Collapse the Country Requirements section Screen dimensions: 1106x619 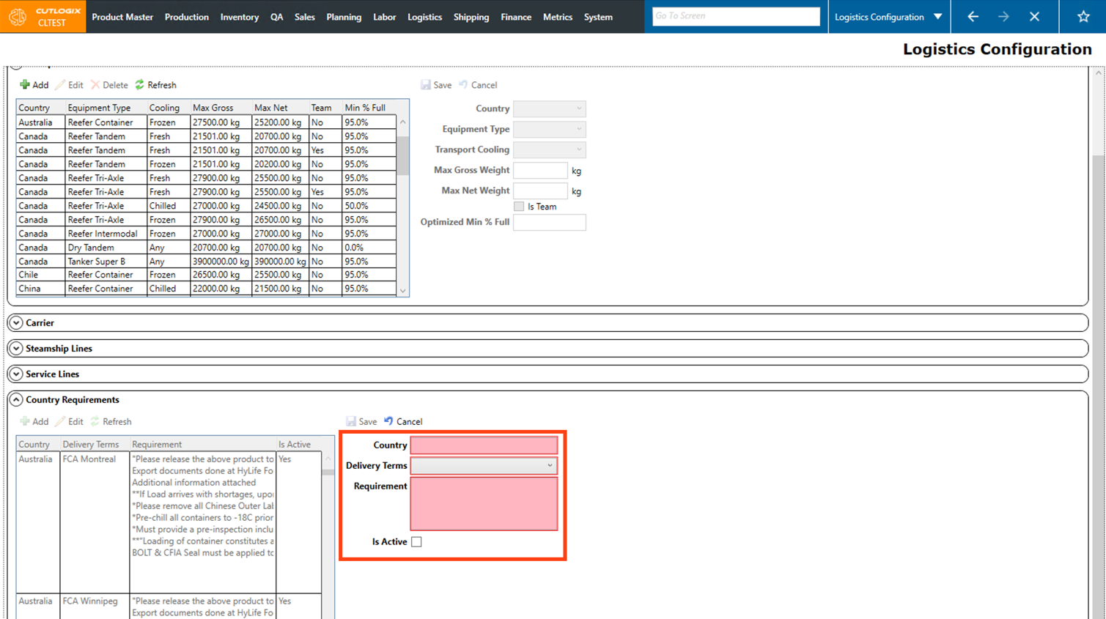pyautogui.click(x=16, y=400)
